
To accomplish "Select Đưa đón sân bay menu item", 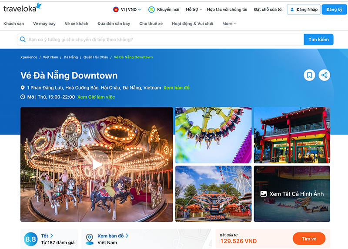I will (114, 24).
